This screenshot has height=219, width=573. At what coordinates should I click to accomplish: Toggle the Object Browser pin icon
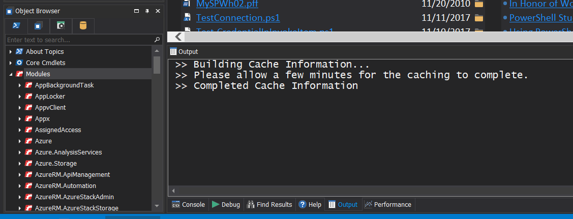tap(147, 11)
